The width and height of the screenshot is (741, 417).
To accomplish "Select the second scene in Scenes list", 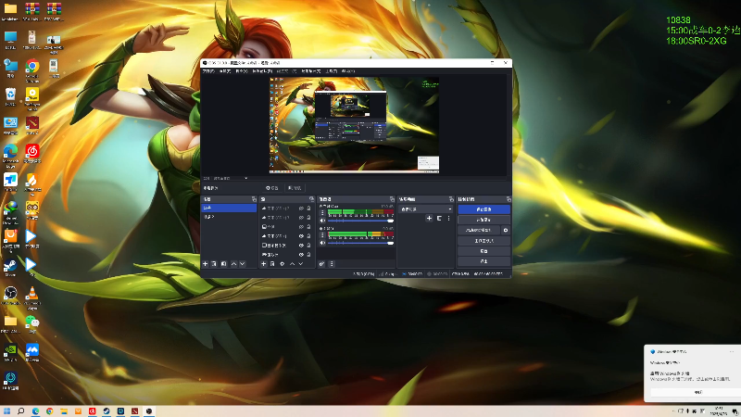I will click(x=229, y=217).
